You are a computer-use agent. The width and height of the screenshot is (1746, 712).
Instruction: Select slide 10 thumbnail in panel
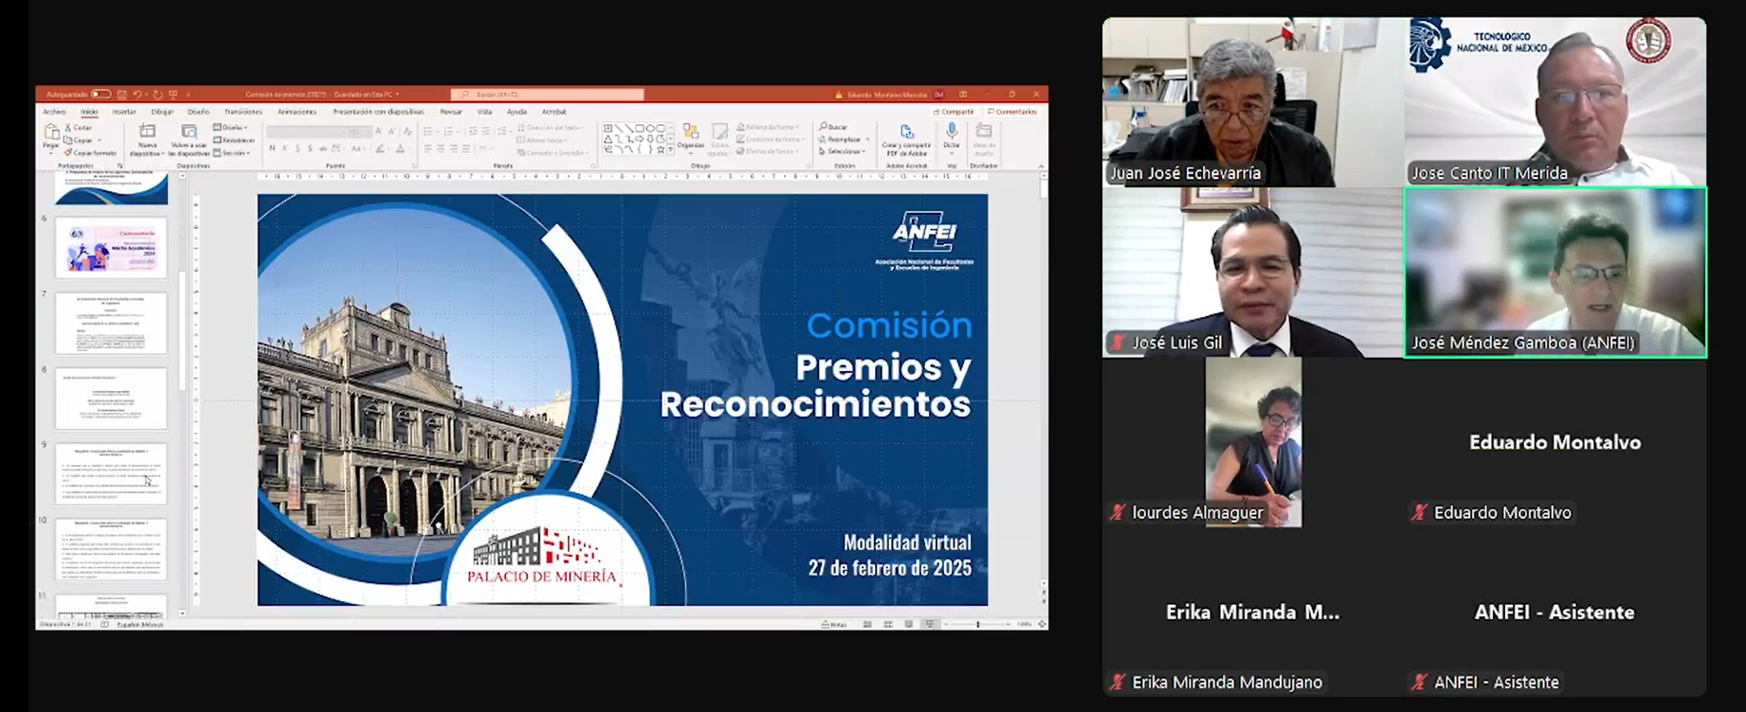(x=111, y=549)
